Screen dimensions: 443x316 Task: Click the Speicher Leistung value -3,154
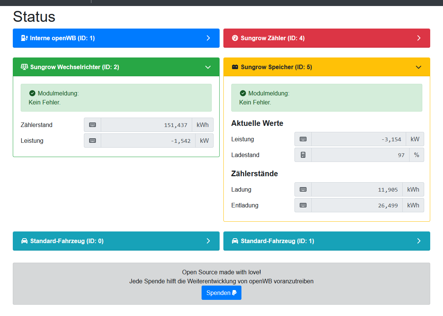358,139
